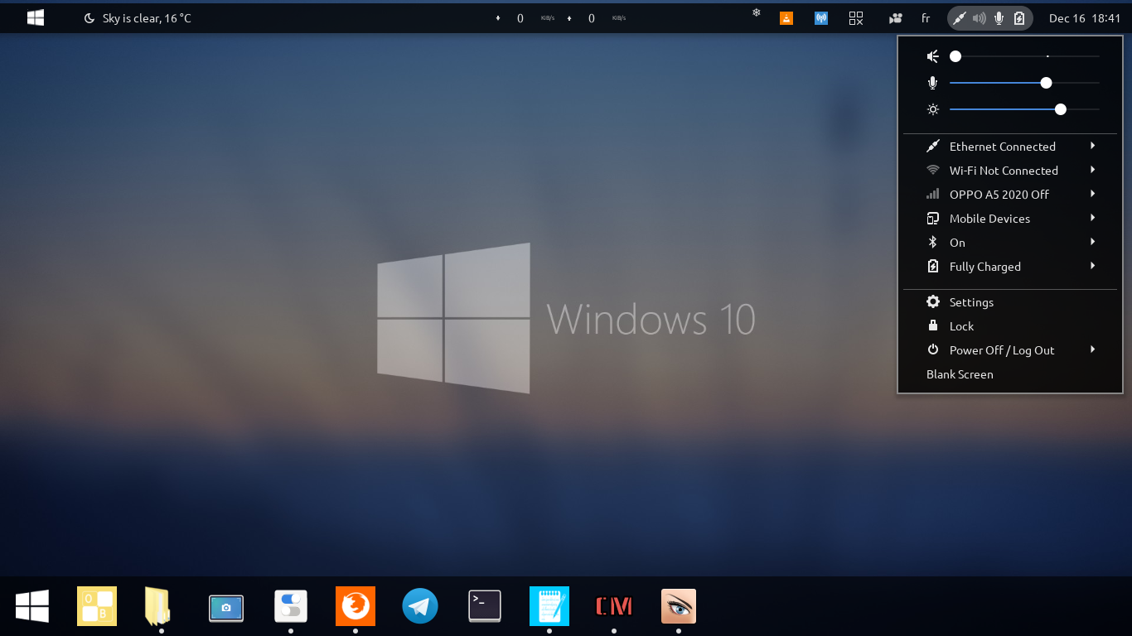Expand the Ethernet Connected submenu
This screenshot has width=1132, height=636.
(1010, 147)
